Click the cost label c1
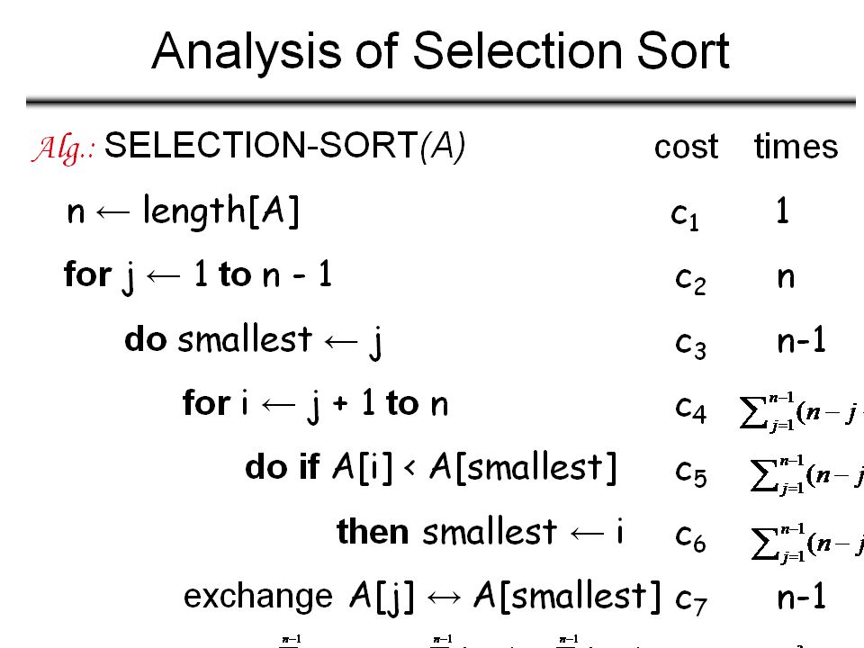Viewport: 864px width, 648px height. (685, 215)
